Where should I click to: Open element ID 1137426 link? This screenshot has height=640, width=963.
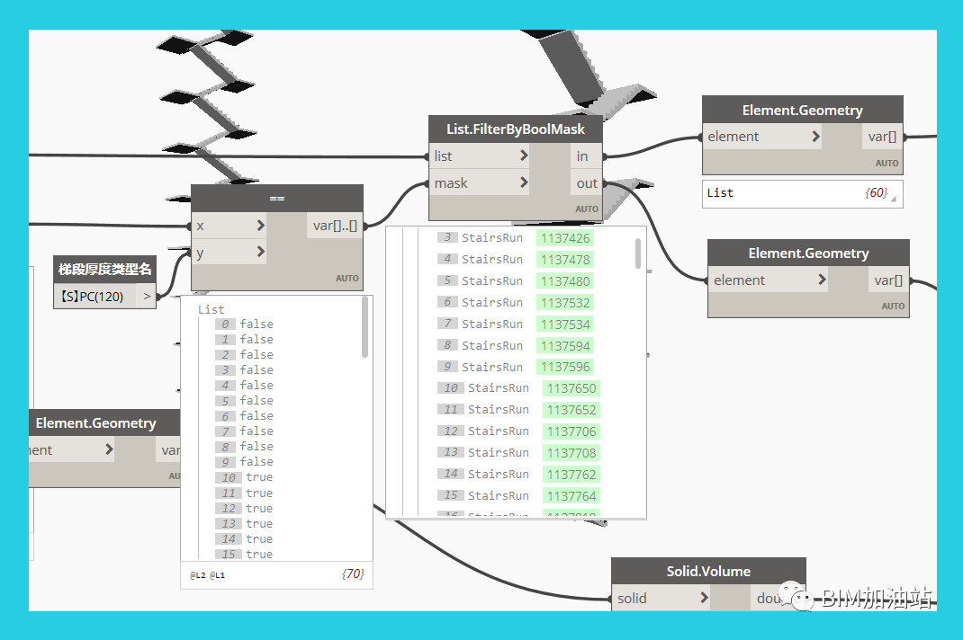(565, 238)
